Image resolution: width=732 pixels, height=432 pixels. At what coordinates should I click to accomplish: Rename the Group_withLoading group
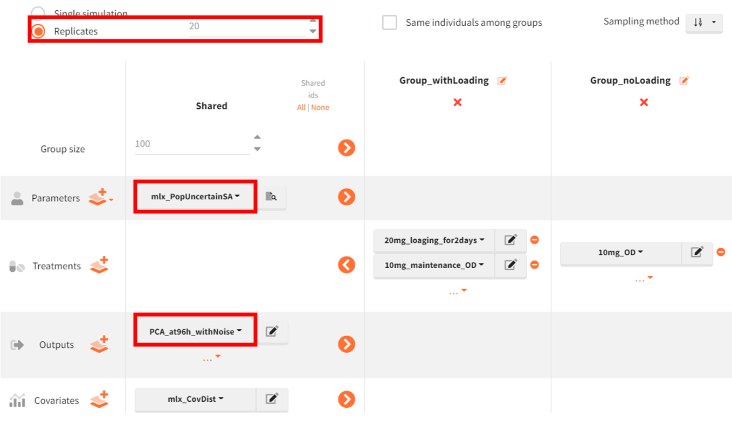point(502,81)
